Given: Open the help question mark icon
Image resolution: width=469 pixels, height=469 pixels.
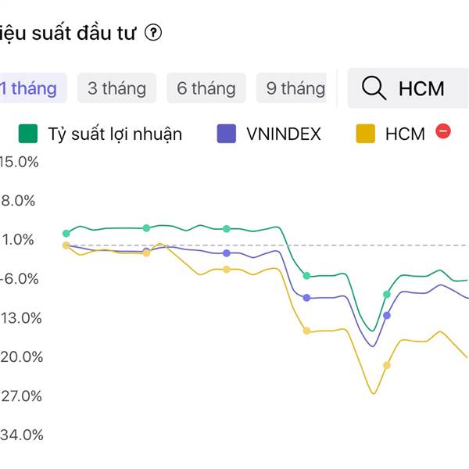Looking at the screenshot, I should click(x=153, y=33).
